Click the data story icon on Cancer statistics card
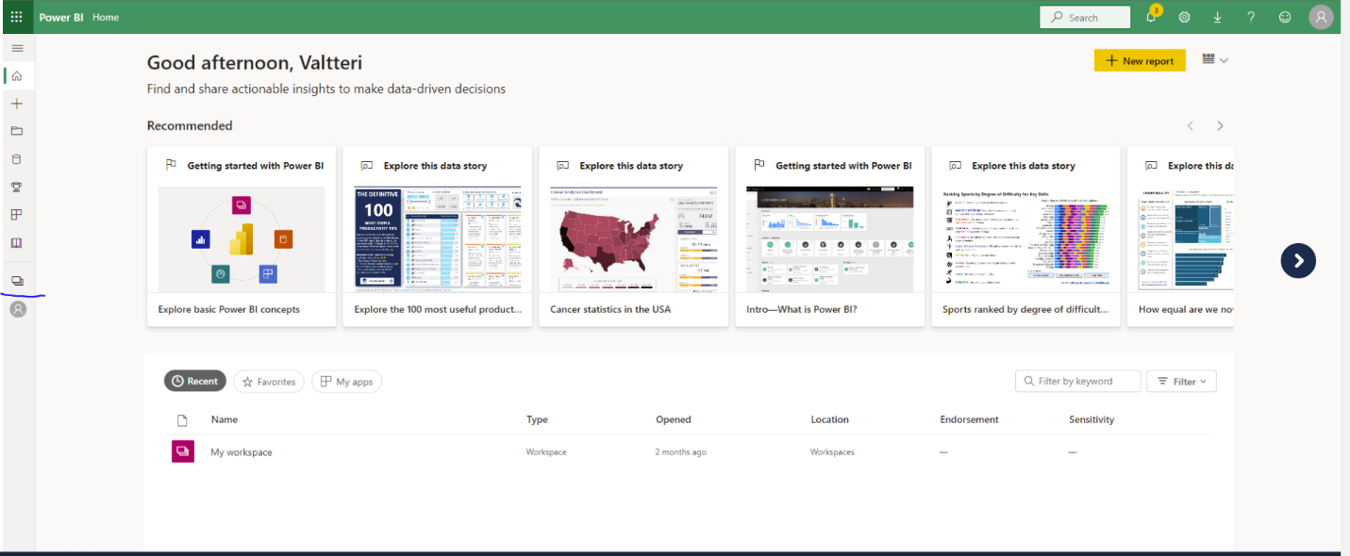Image resolution: width=1350 pixels, height=556 pixels. coord(563,165)
